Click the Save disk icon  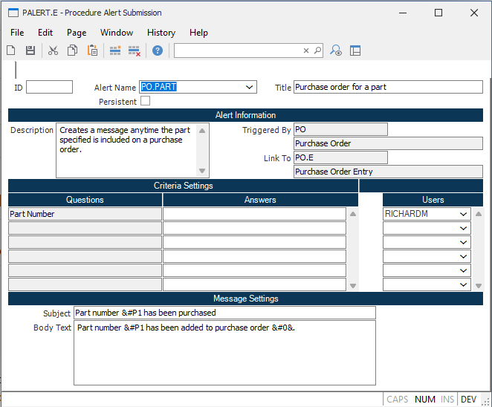click(x=30, y=51)
